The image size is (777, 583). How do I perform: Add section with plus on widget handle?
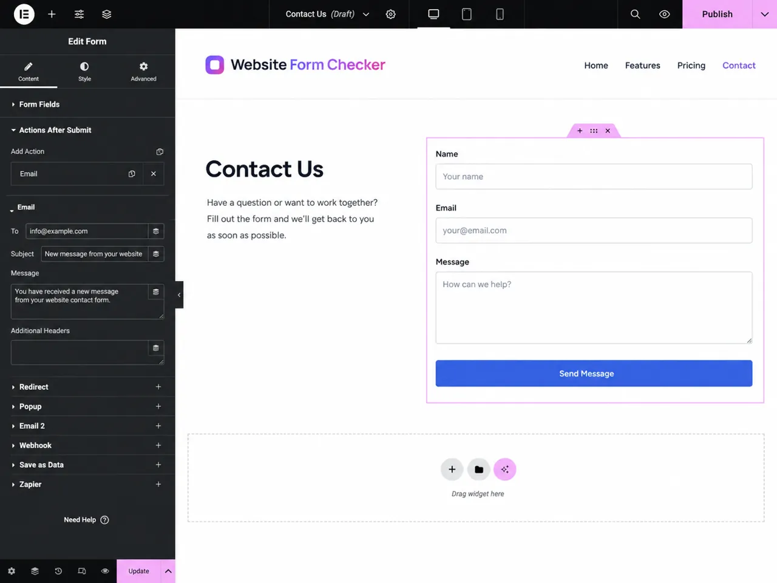580,131
